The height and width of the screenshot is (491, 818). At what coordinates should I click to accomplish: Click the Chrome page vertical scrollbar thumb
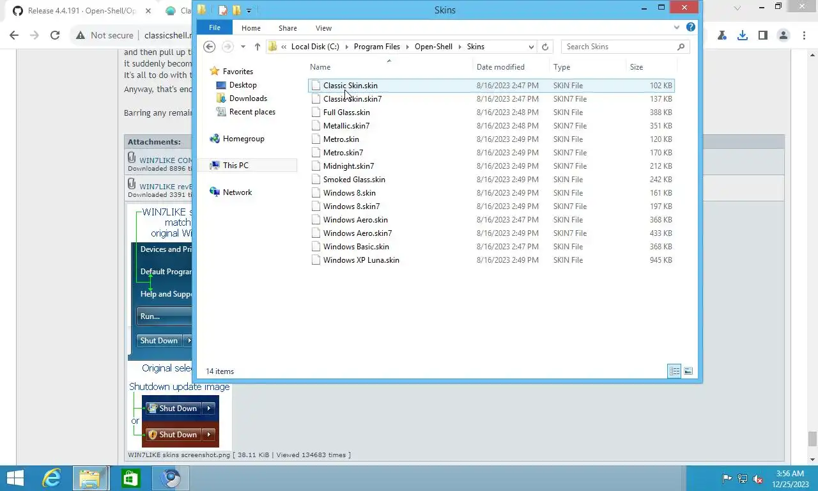click(812, 439)
